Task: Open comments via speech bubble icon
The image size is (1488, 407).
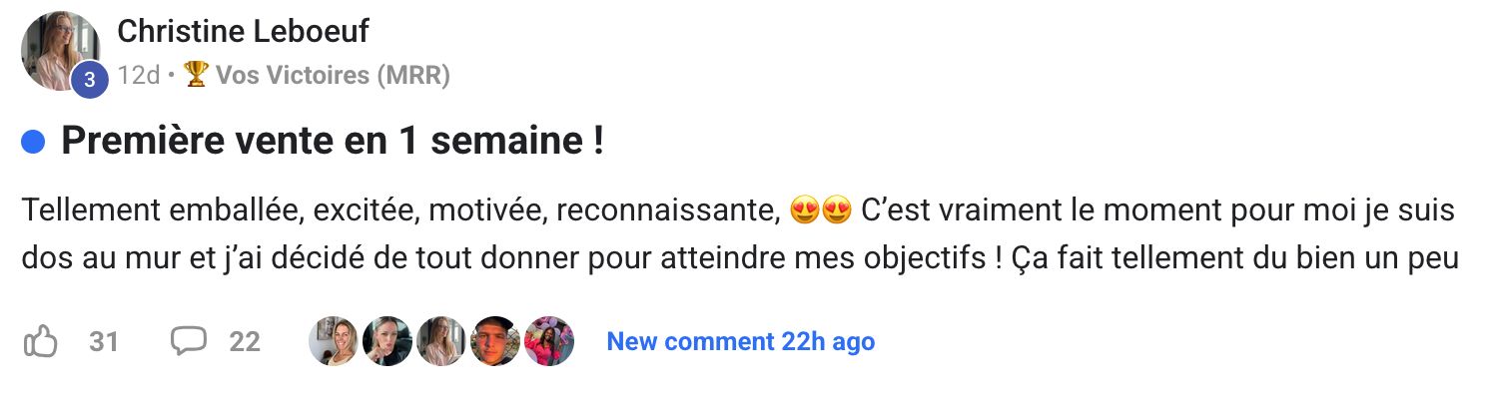Action: [188, 342]
